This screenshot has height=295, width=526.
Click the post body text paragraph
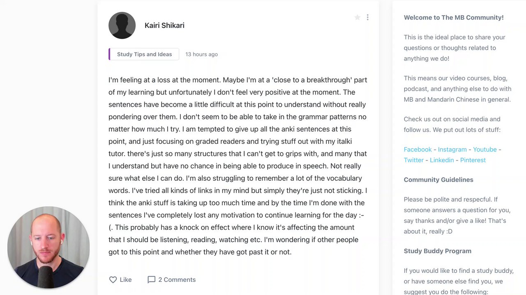(x=238, y=166)
